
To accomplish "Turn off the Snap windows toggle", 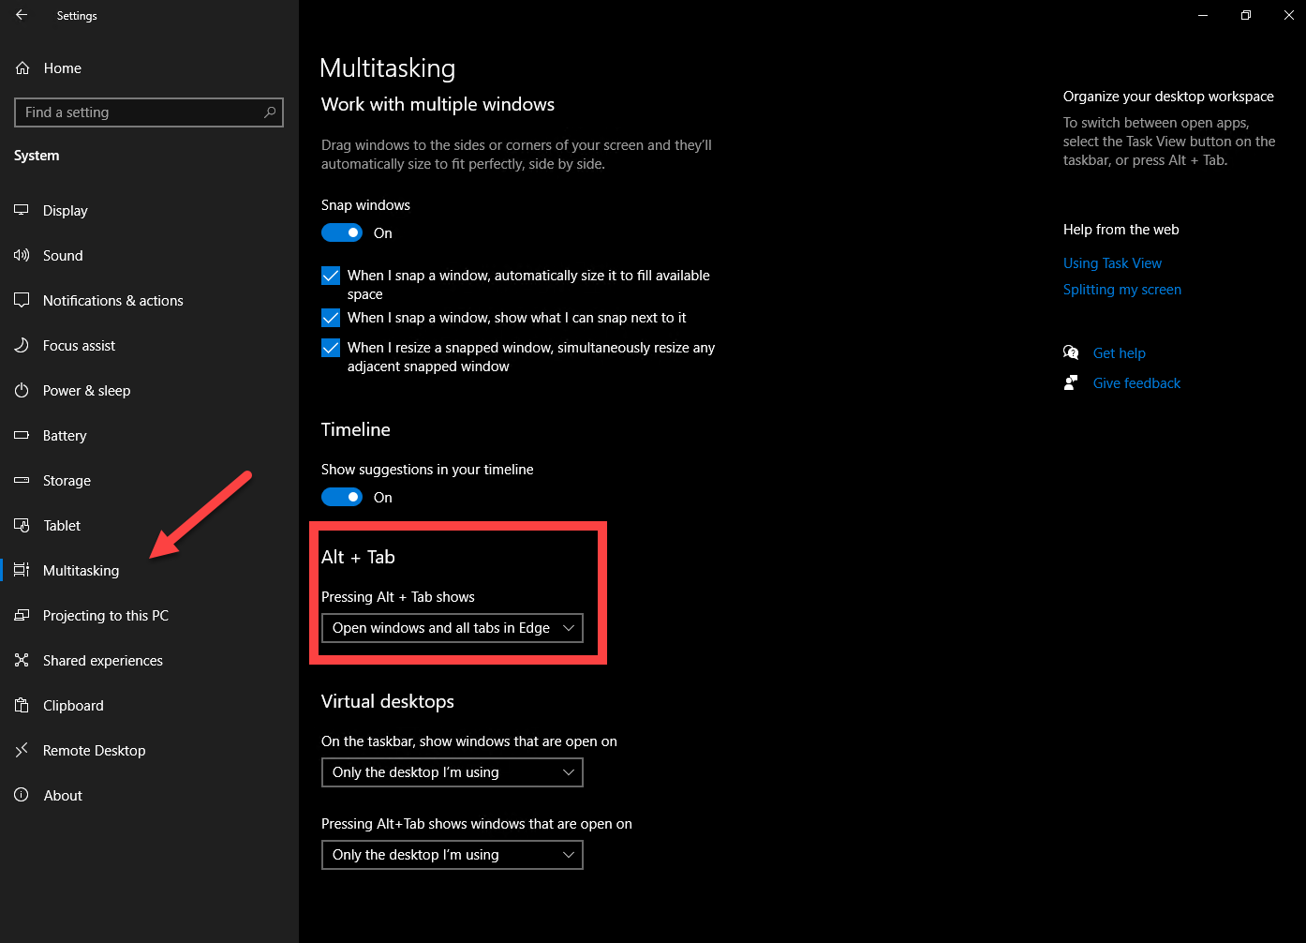I will (342, 232).
